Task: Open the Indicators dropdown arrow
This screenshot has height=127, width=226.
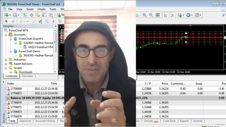Action: (x=183, y=15)
